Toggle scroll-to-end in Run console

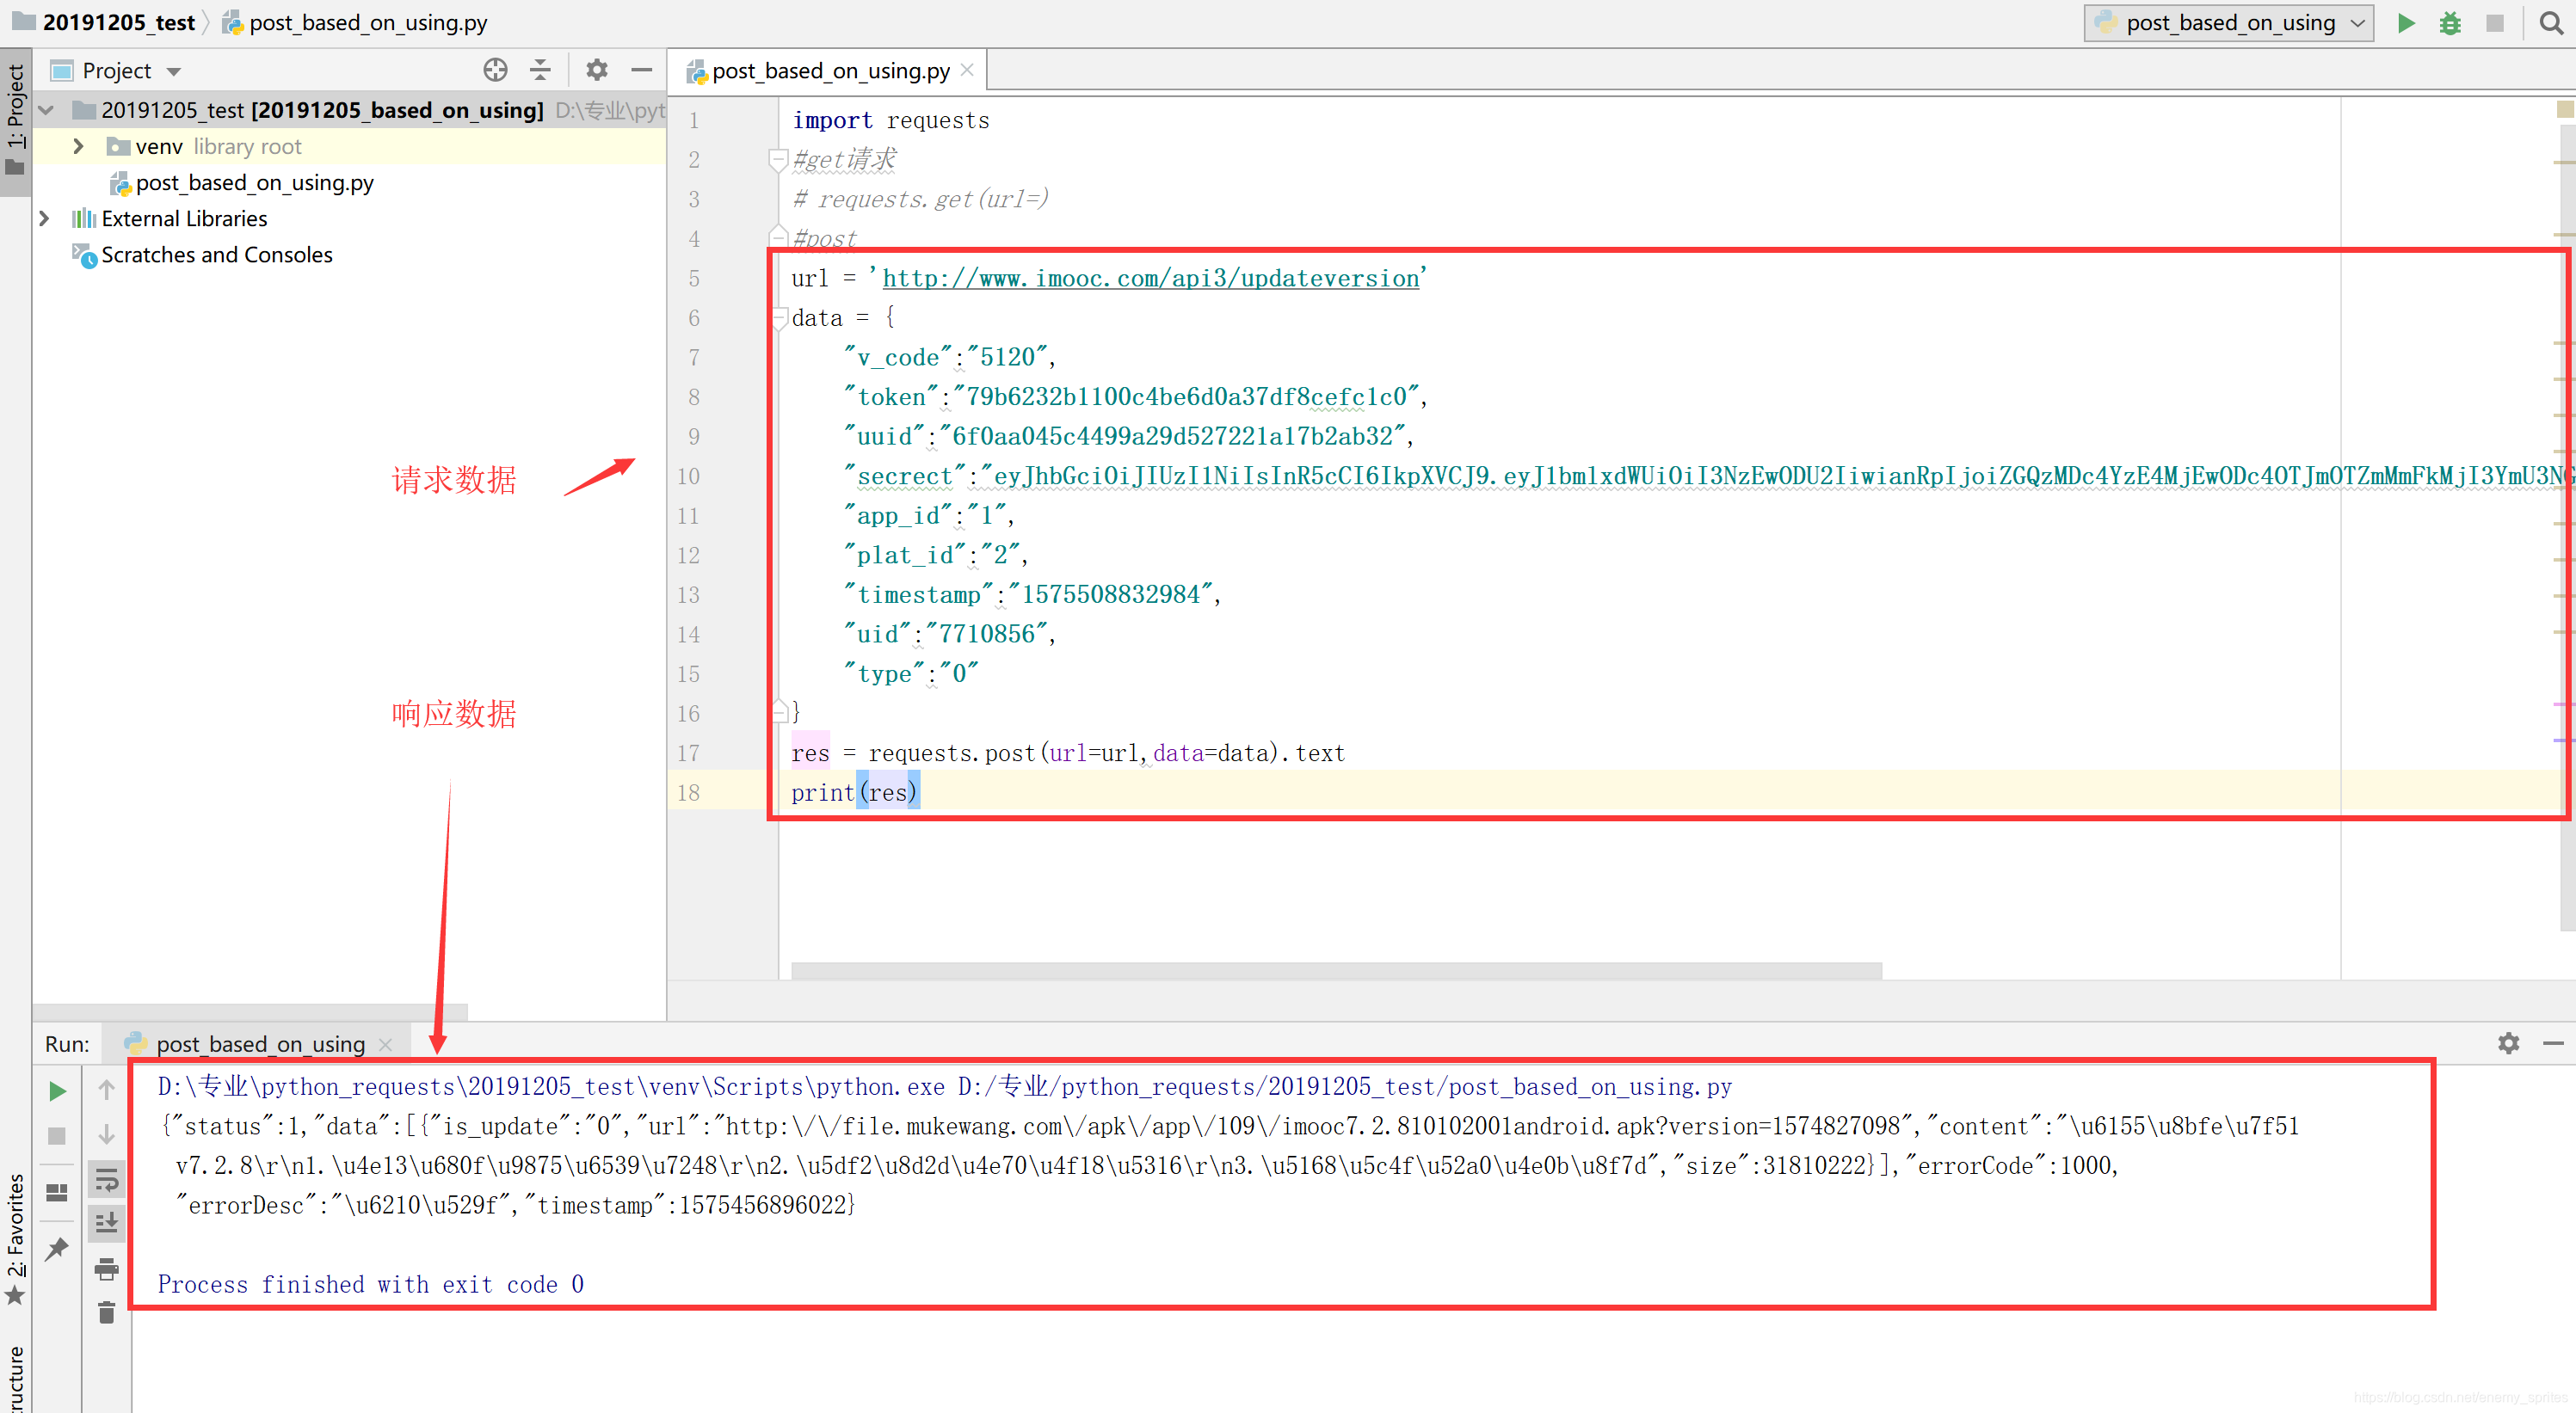pos(107,1222)
